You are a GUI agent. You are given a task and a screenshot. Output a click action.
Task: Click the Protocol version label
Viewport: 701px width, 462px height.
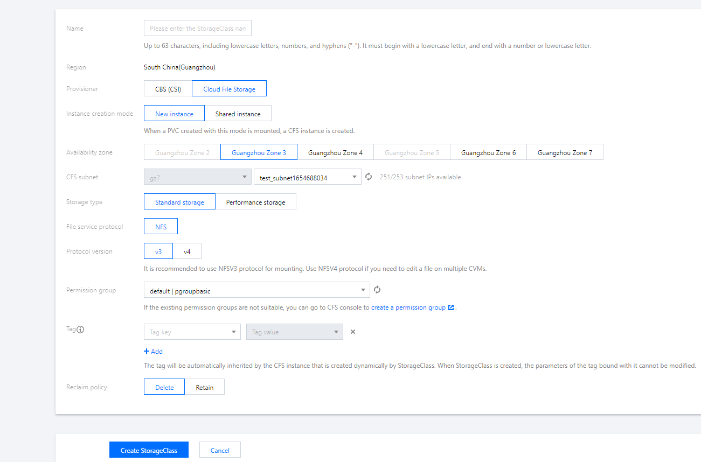coord(89,251)
